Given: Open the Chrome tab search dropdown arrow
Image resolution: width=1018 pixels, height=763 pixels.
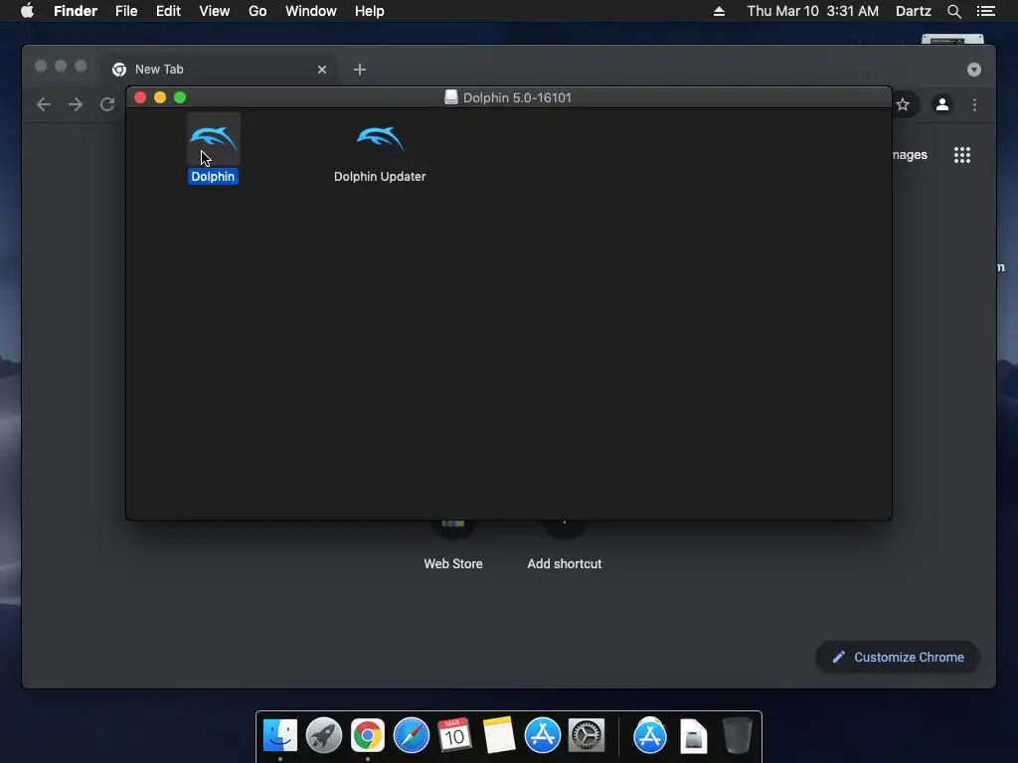Looking at the screenshot, I should [974, 70].
